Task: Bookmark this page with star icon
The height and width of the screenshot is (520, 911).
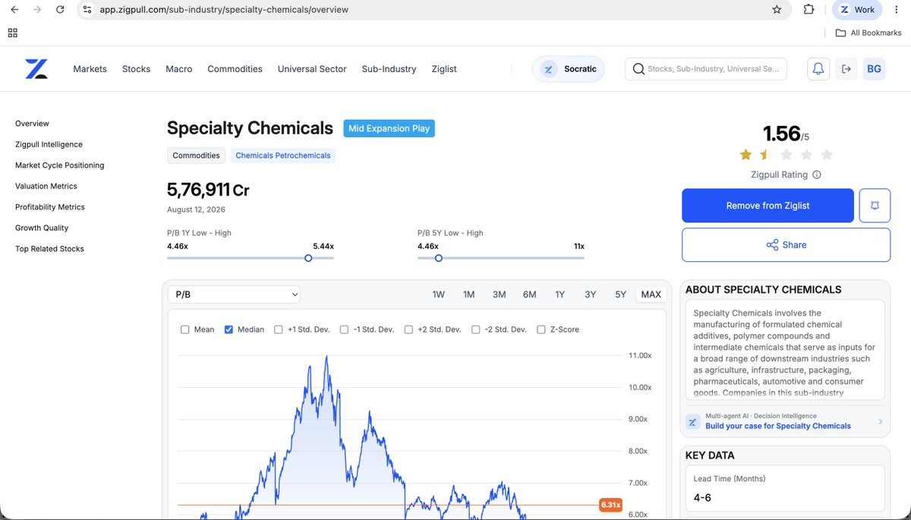Action: (777, 10)
